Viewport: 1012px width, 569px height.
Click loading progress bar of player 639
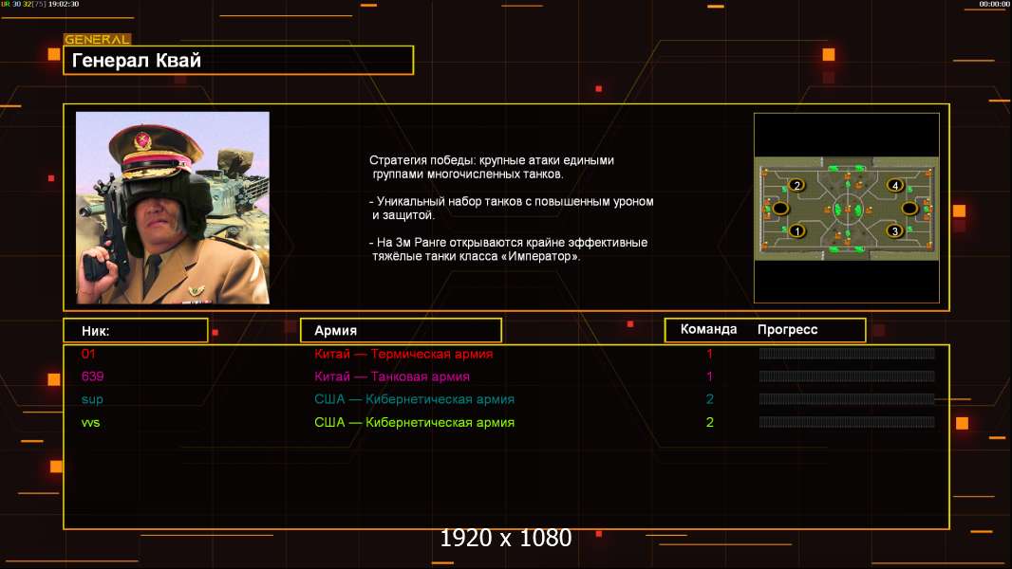[847, 376]
